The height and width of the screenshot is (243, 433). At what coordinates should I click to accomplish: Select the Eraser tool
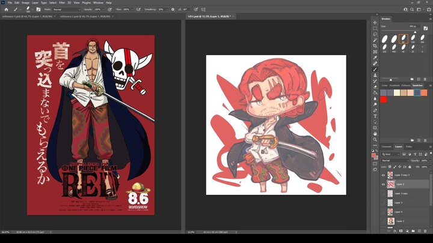tap(375, 87)
